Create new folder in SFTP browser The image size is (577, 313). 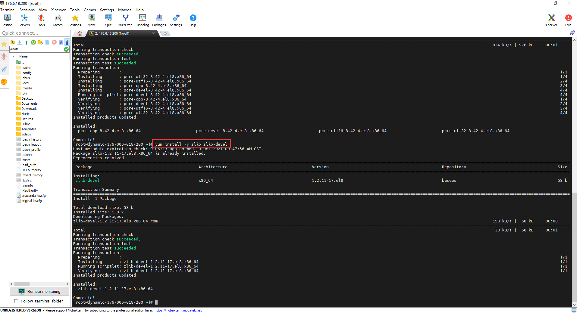click(40, 42)
